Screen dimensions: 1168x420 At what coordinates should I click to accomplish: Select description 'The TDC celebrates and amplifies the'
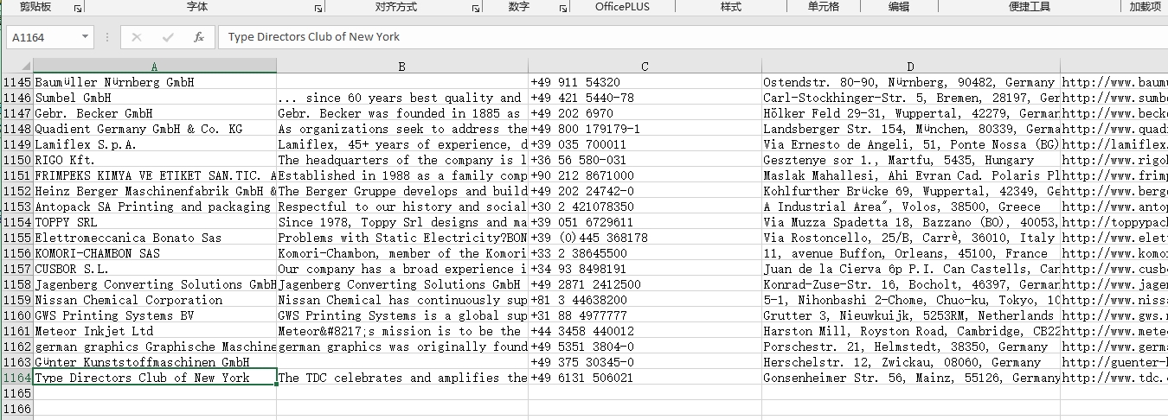(402, 378)
